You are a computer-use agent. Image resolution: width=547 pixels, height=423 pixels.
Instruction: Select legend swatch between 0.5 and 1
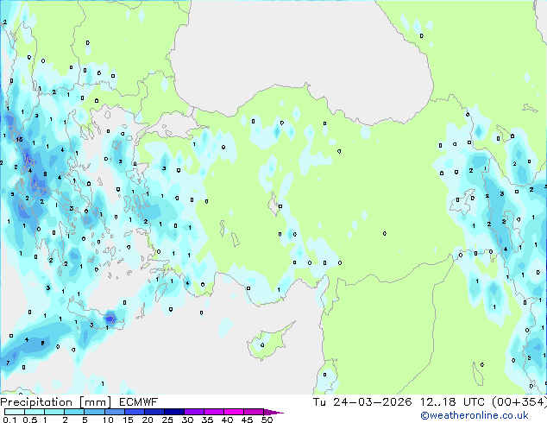point(35,412)
